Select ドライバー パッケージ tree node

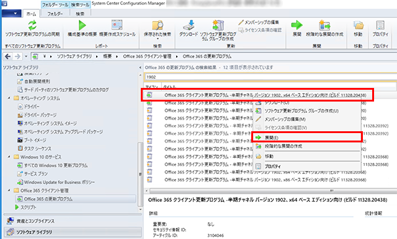tap(37, 115)
